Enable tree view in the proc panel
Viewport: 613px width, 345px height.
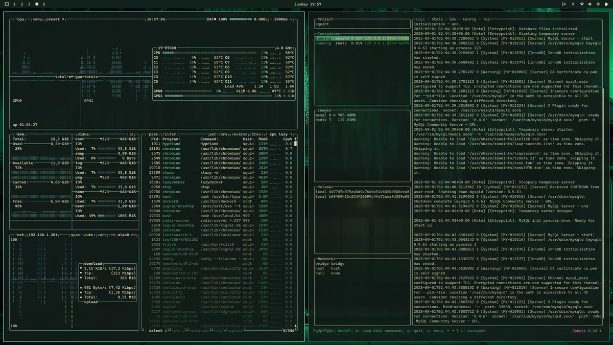pos(256,134)
